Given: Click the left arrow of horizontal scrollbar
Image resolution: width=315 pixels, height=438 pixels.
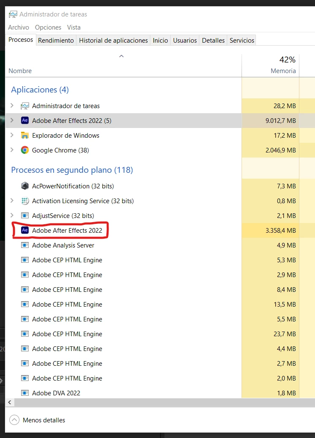Looking at the screenshot, I should (9, 402).
